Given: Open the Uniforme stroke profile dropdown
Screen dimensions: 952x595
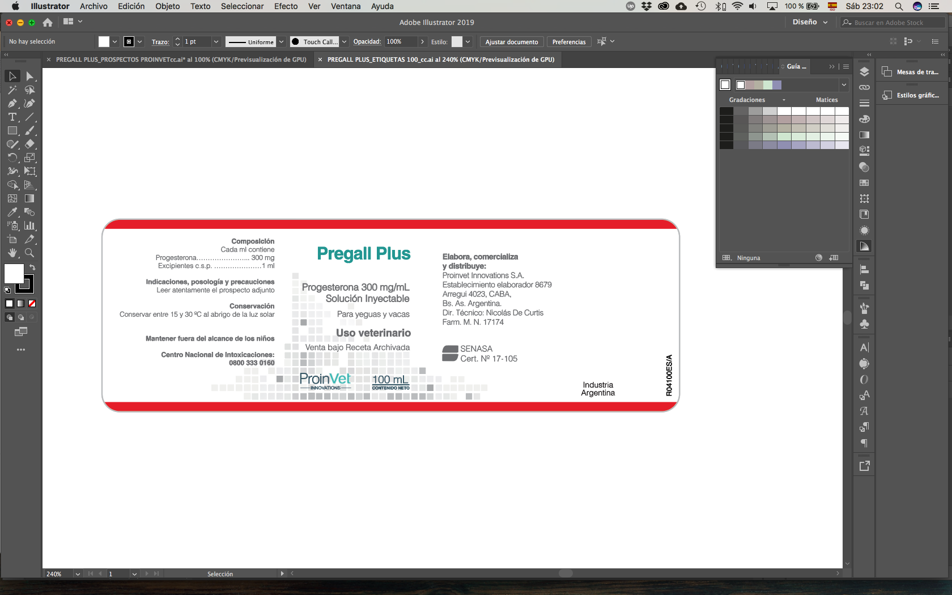Looking at the screenshot, I should pos(281,41).
